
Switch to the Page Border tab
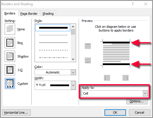[29, 14]
